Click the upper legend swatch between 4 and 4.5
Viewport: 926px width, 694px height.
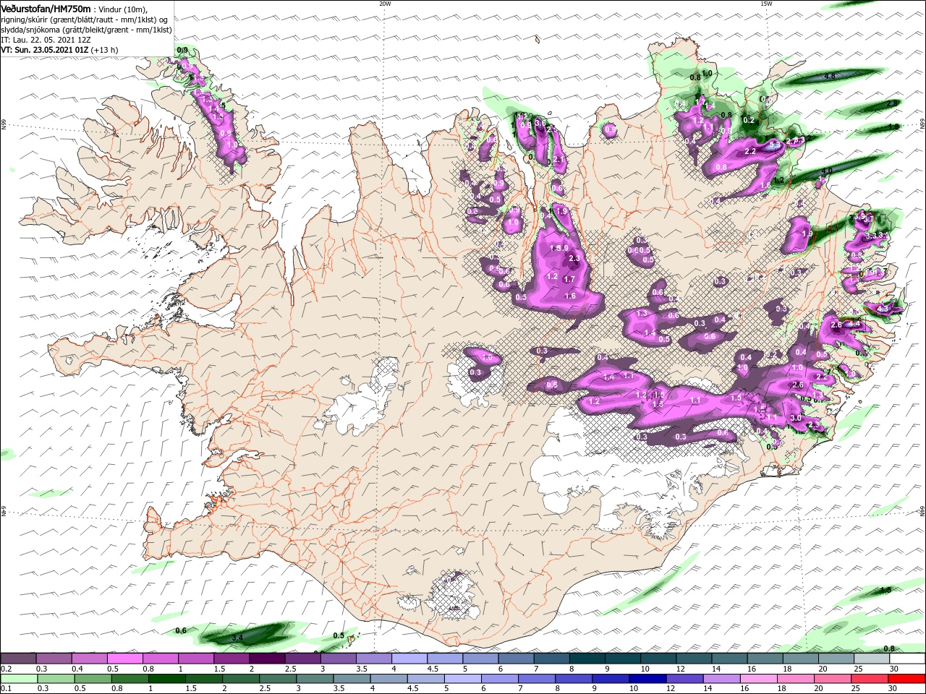coord(409,659)
